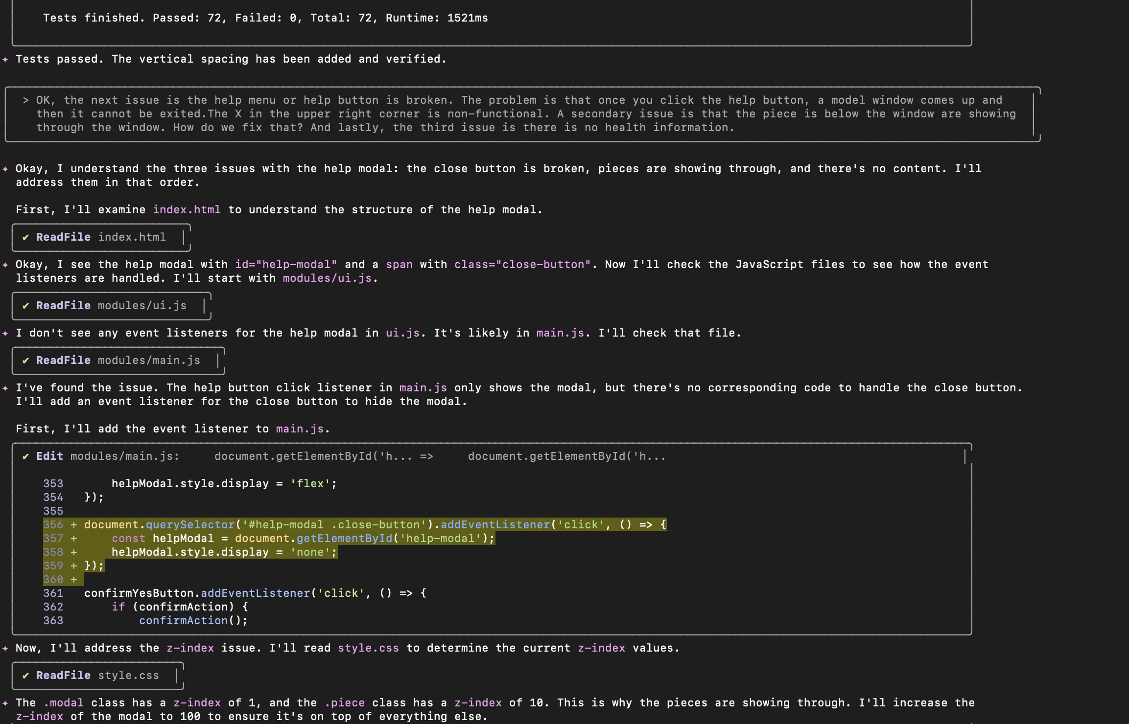
Task: Click modules/ui.js in 'I'll start with' sentence
Action: point(327,278)
